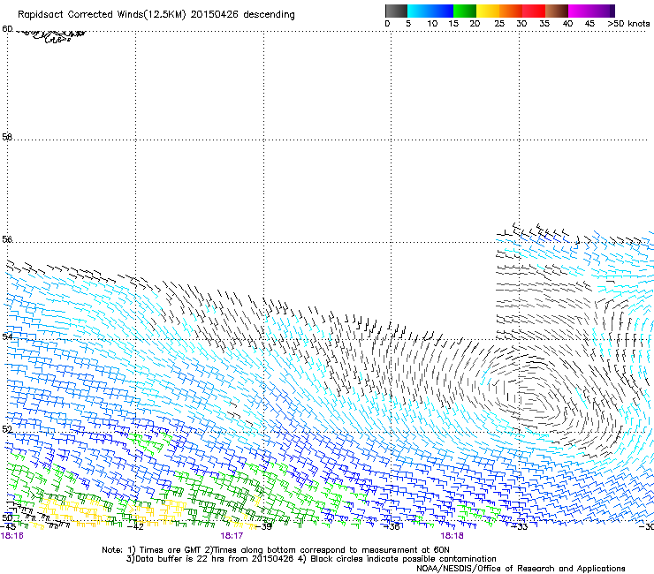Image resolution: width=654 pixels, height=574 pixels.
Task: Click the longitude label '-36'
Action: coord(392,527)
